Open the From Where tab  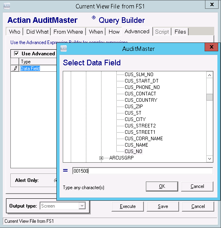click(68, 32)
